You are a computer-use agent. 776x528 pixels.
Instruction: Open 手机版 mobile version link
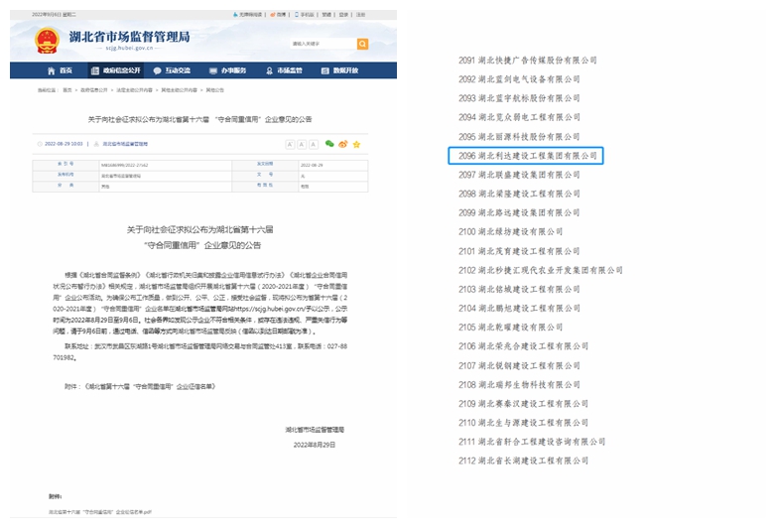(x=305, y=15)
